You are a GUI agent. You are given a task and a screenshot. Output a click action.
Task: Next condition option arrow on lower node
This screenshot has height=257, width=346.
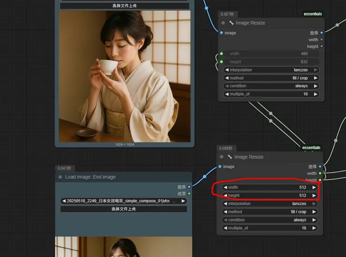tap(314, 220)
